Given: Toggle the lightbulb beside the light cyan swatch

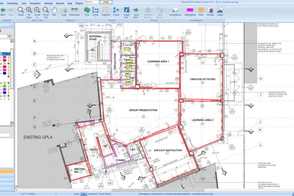Looking at the screenshot, I should [x=8, y=99].
